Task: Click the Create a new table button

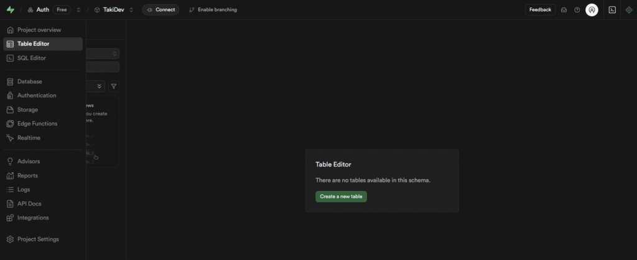Action: click(340, 196)
